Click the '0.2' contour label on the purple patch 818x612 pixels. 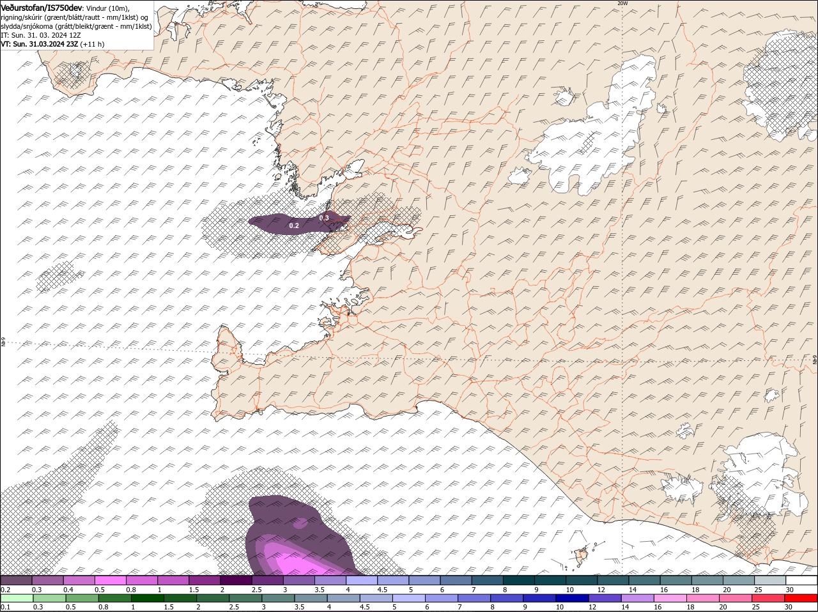point(294,226)
